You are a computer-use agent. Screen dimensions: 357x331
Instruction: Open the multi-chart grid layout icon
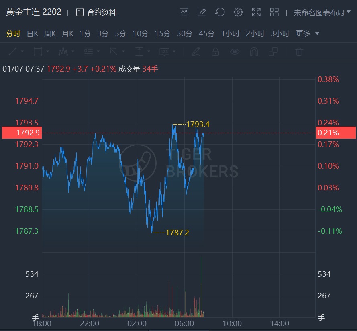[274, 12]
